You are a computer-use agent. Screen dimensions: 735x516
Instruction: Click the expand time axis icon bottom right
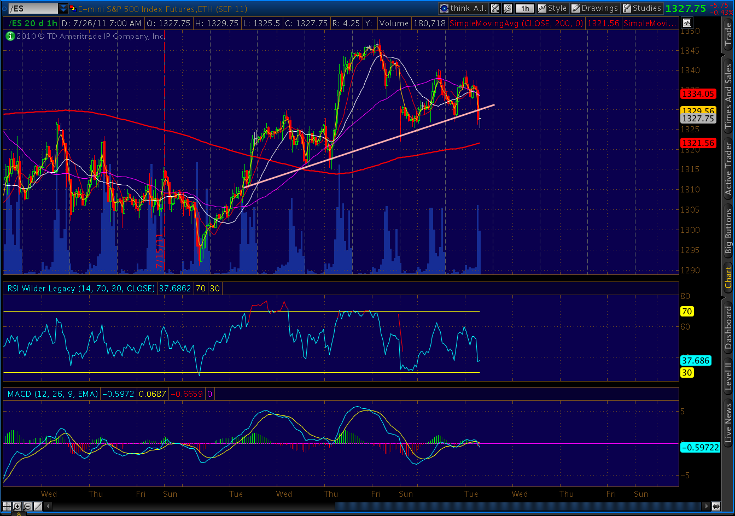(717, 506)
